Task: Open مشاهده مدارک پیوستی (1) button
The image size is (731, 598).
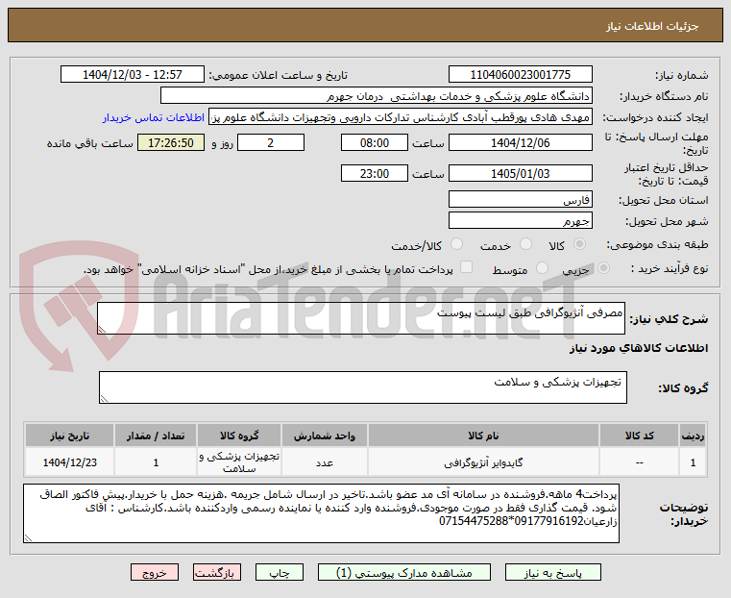Action: 404,573
